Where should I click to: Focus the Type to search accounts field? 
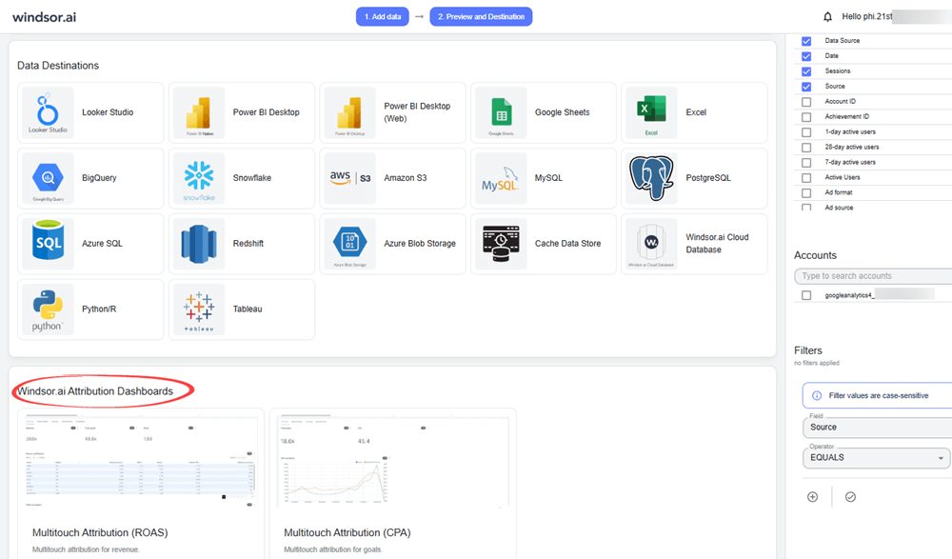click(873, 276)
